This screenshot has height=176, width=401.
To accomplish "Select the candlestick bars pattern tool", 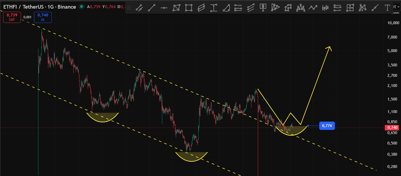I will click(325, 8).
